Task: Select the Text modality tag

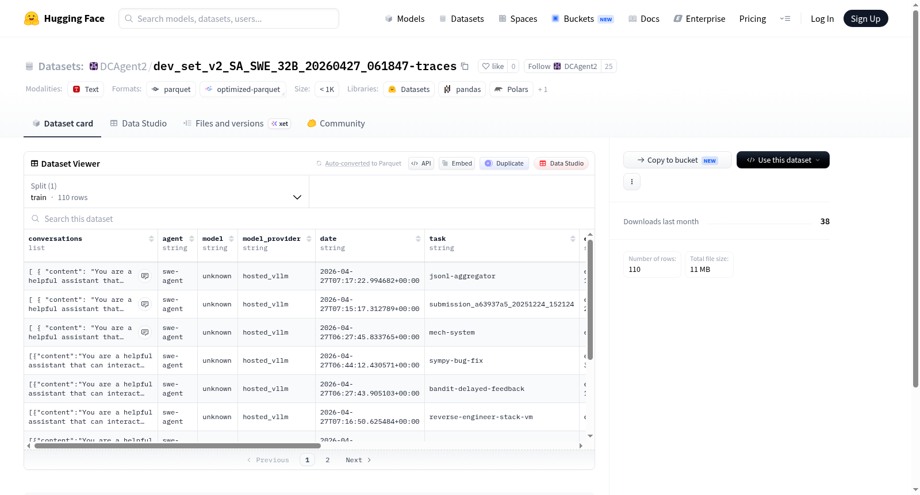Action: pyautogui.click(x=86, y=89)
